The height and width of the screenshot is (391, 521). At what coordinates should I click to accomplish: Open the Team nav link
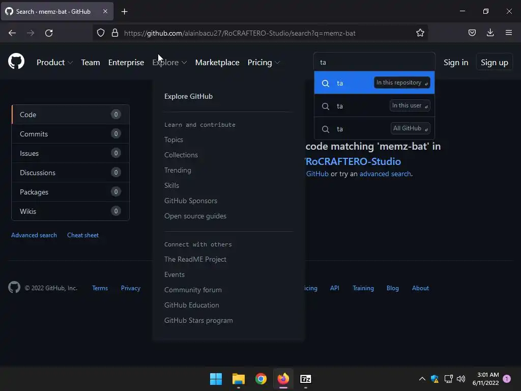[x=91, y=63]
